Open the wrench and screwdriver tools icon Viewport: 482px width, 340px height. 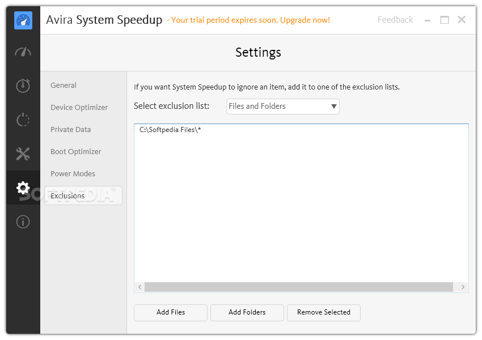(x=23, y=154)
